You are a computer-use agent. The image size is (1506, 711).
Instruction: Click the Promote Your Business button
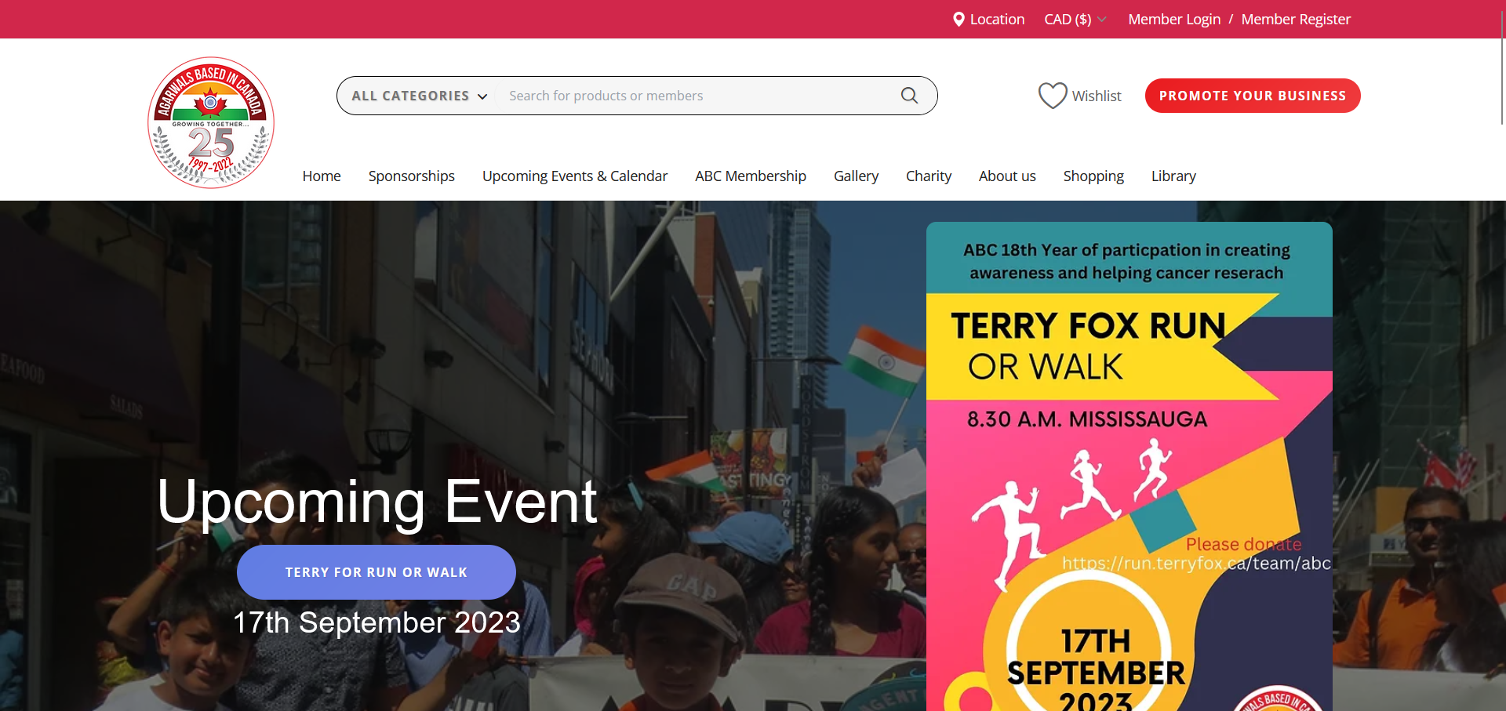point(1253,96)
